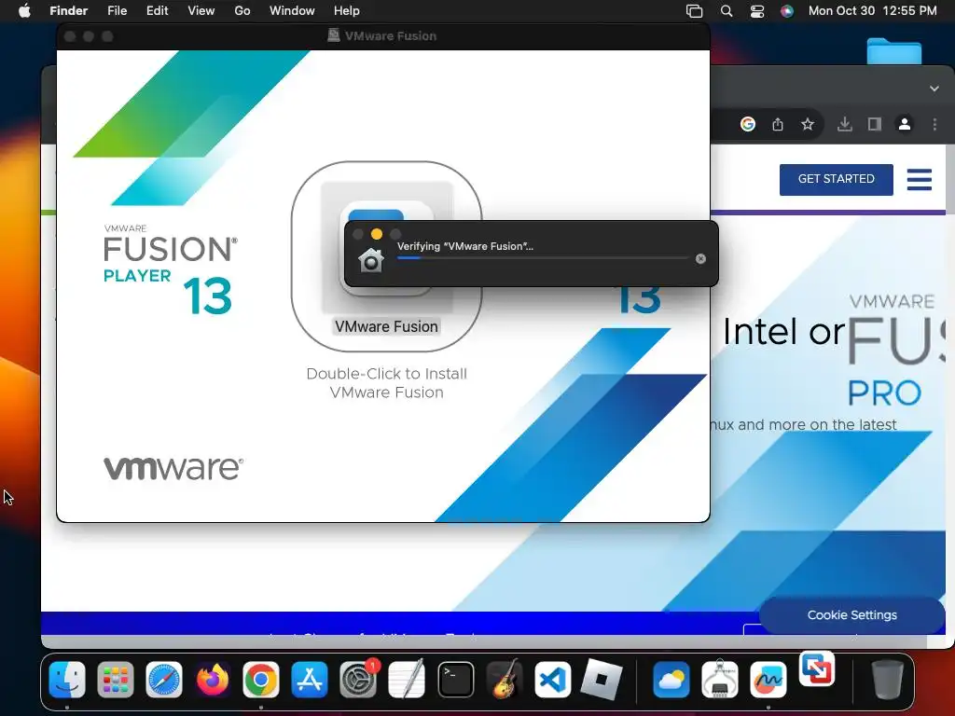This screenshot has height=716, width=955.
Task: Select the blue folder on desktop
Action: (x=893, y=51)
